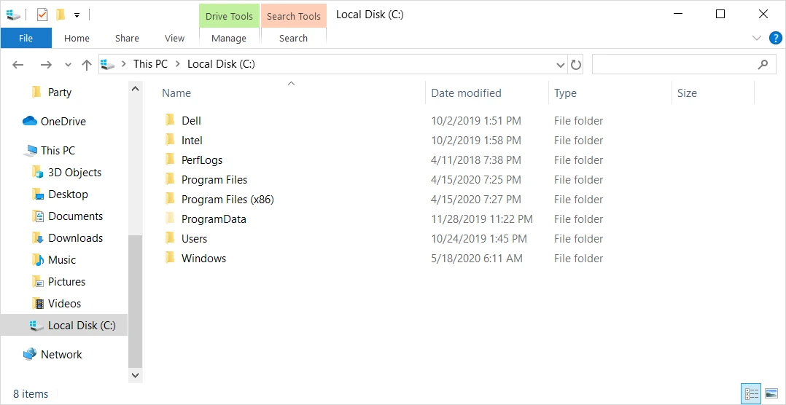Click the magnifying glass search icon
This screenshot has width=786, height=405.
[x=763, y=64]
